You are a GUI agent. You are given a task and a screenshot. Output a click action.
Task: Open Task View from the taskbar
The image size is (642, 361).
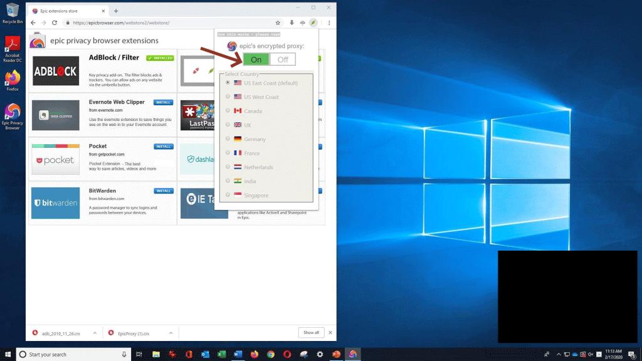coord(139,355)
